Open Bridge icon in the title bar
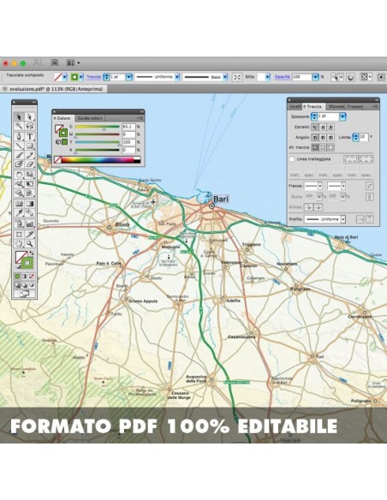The height and width of the screenshot is (500, 387). coord(55,62)
